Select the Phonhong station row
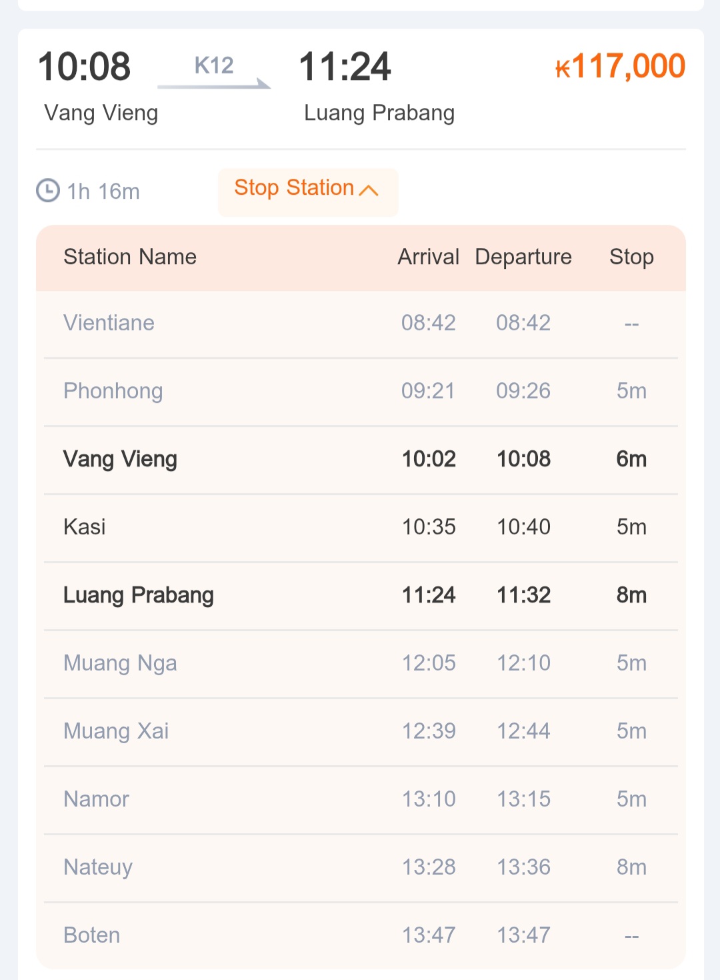The image size is (720, 980). click(x=361, y=392)
